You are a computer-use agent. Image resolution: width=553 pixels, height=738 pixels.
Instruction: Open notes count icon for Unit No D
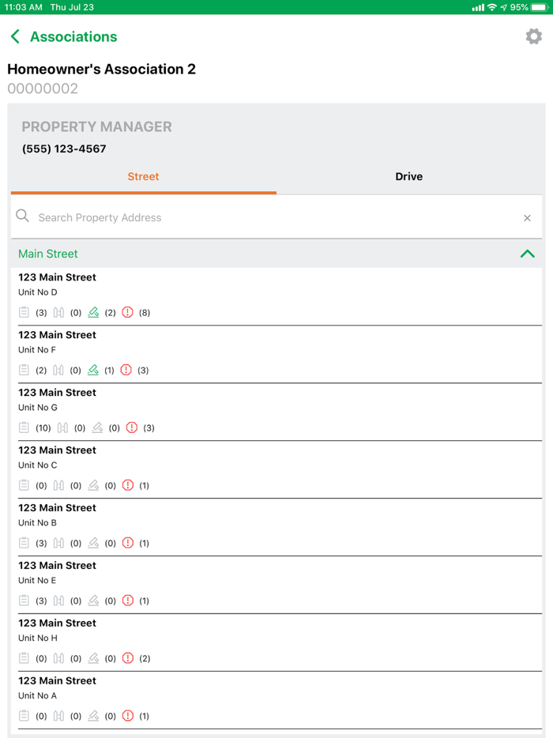tap(23, 312)
